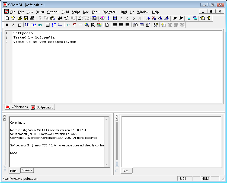Open the Html menu

pos(123,12)
